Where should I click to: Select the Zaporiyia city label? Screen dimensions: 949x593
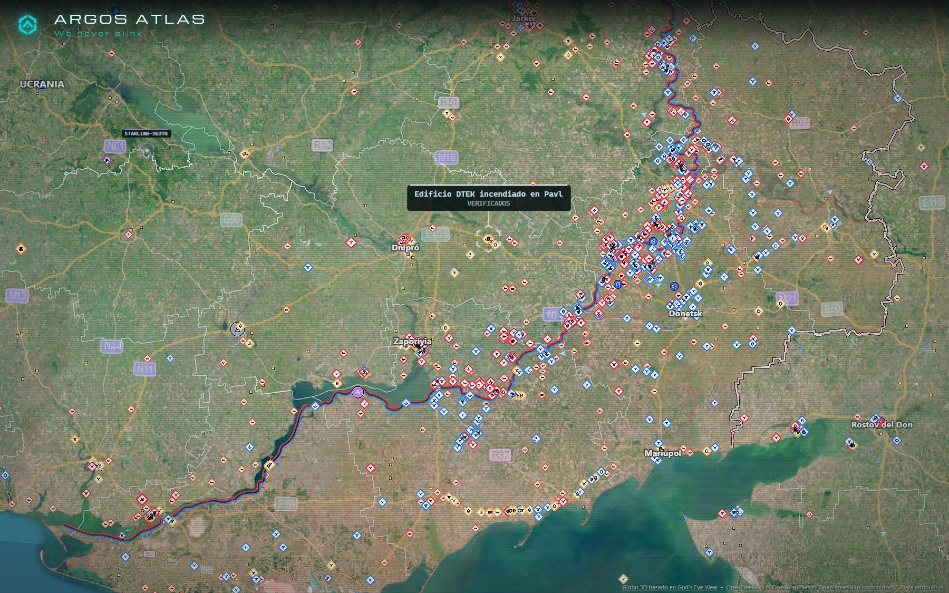[412, 341]
